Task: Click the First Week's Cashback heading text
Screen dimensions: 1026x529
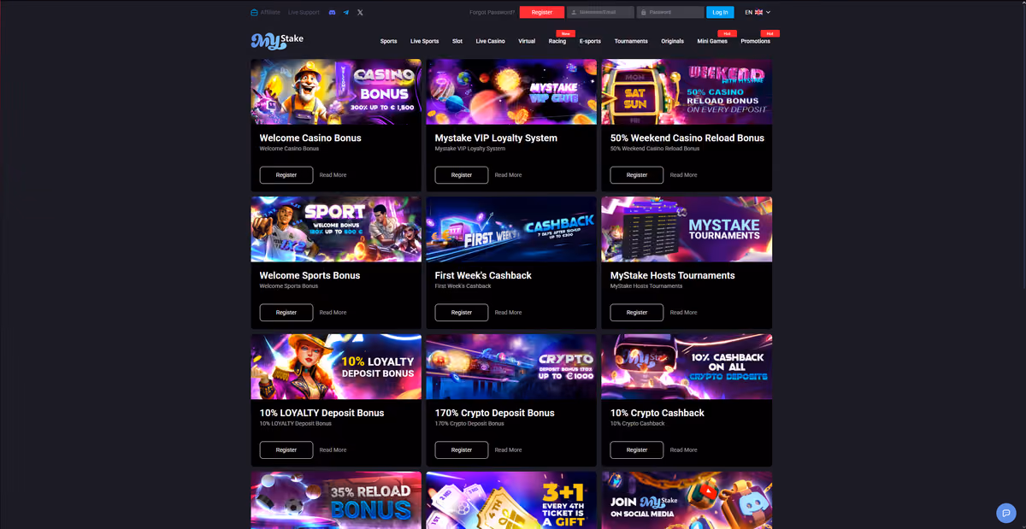Action: point(483,275)
